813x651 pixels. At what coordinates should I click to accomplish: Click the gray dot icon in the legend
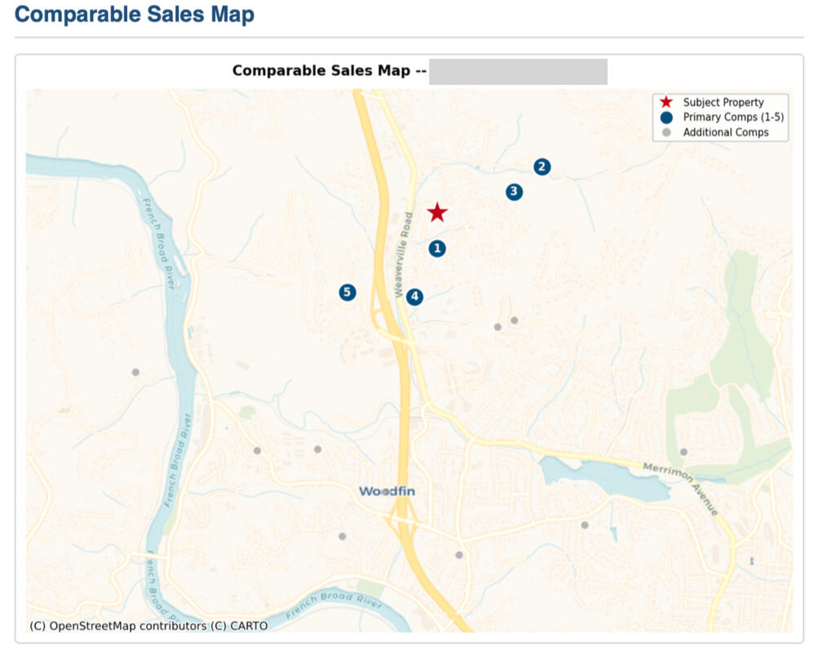pos(666,132)
